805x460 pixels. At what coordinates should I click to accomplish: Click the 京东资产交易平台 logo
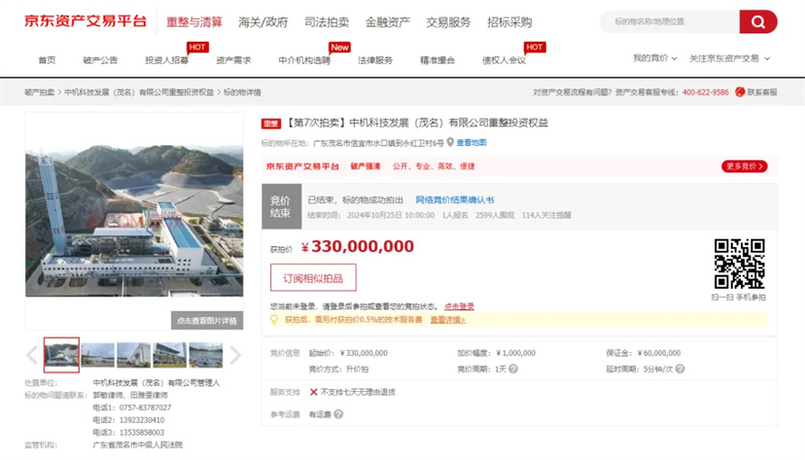coord(86,21)
